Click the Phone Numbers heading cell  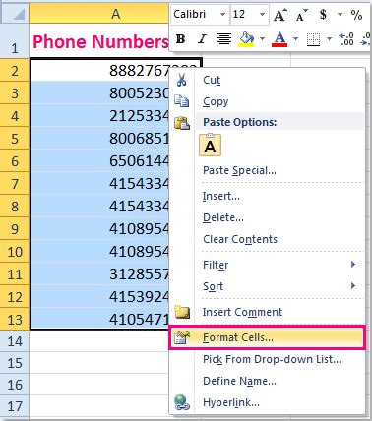(x=99, y=41)
